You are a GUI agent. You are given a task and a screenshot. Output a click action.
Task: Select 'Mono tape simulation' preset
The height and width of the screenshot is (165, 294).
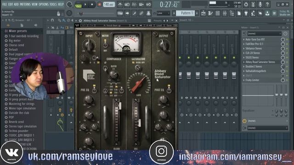(22, 108)
